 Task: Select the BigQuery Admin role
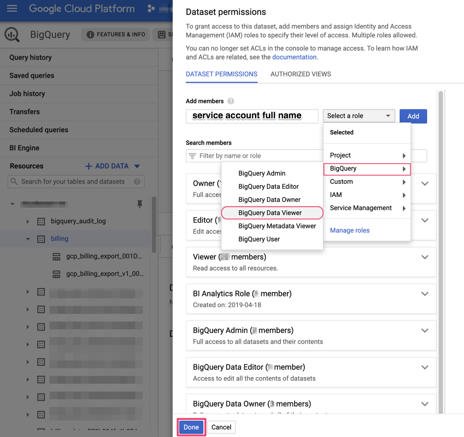pos(272,173)
